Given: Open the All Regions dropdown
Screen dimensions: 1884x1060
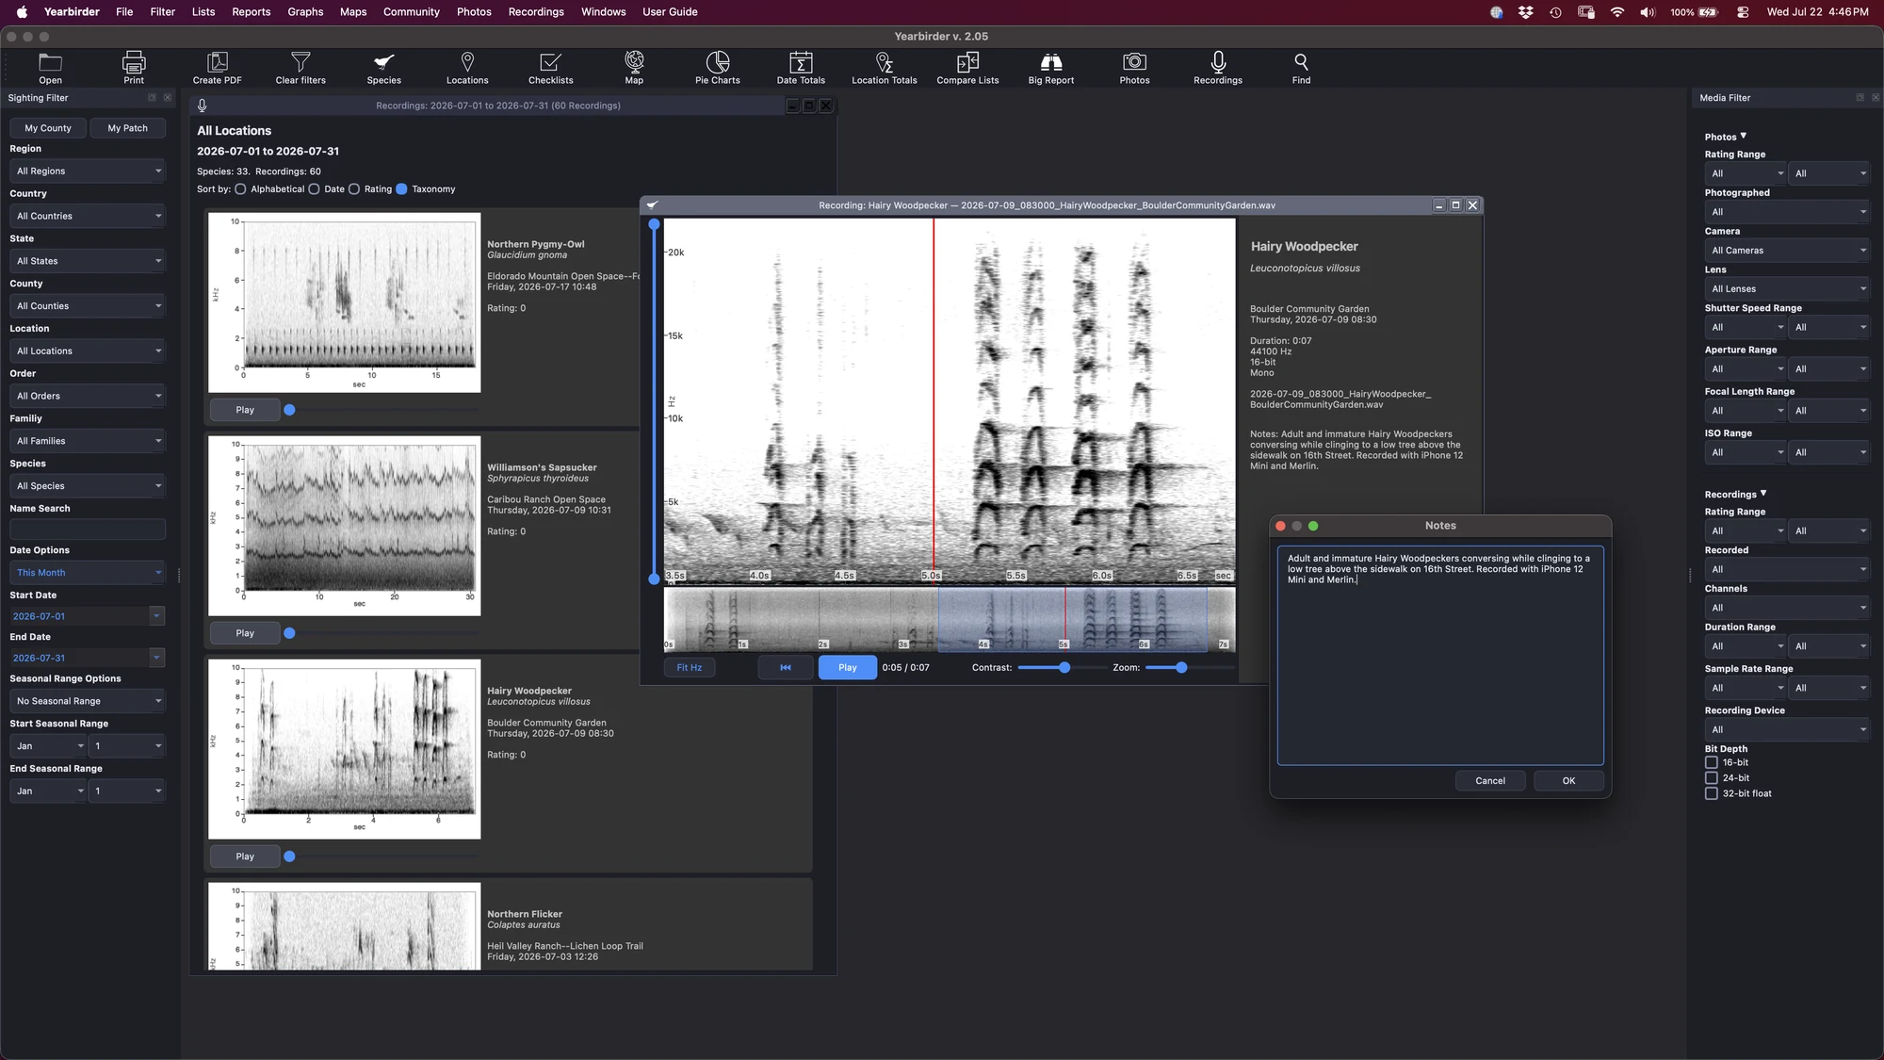Looking at the screenshot, I should [x=88, y=171].
